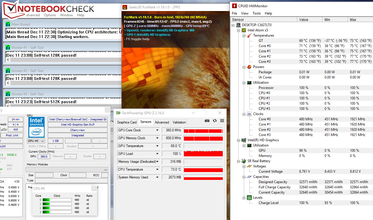
Task: Open the GPU Core Clock sensor dropdown
Action: point(157,130)
